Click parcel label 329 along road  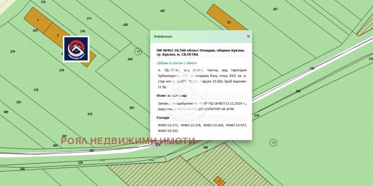point(312,68)
